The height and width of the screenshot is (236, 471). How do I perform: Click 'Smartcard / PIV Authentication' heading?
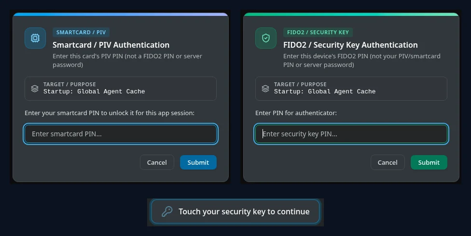pos(111,45)
